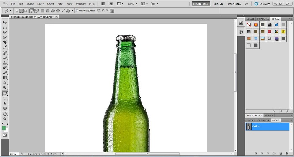
Task: Select the Brush tool
Action: (x=5, y=58)
